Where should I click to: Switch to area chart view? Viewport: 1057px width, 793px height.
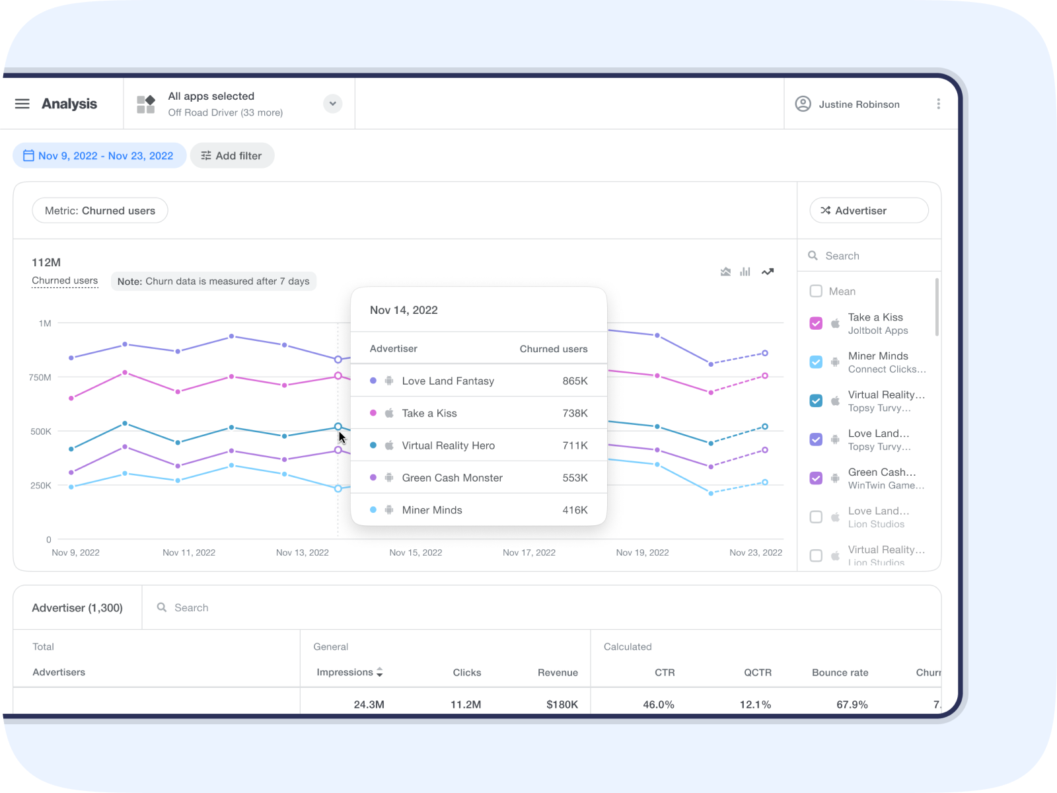[x=725, y=272]
